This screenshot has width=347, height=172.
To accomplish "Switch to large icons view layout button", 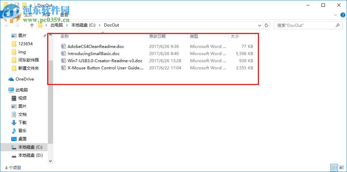I will coord(341,167).
